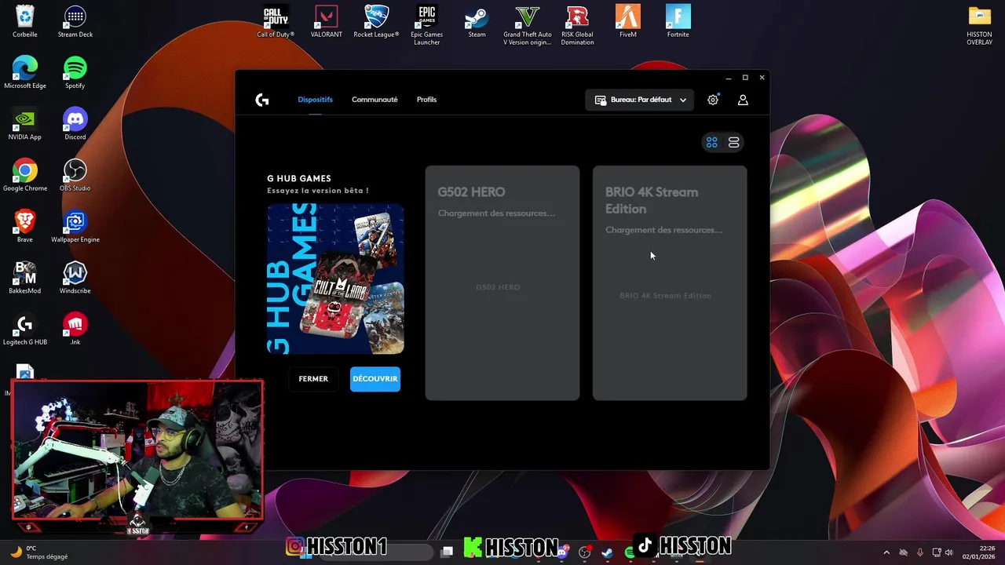The image size is (1005, 565).
Task: Launch Grand Theft Auto V shortcut
Action: tap(528, 24)
